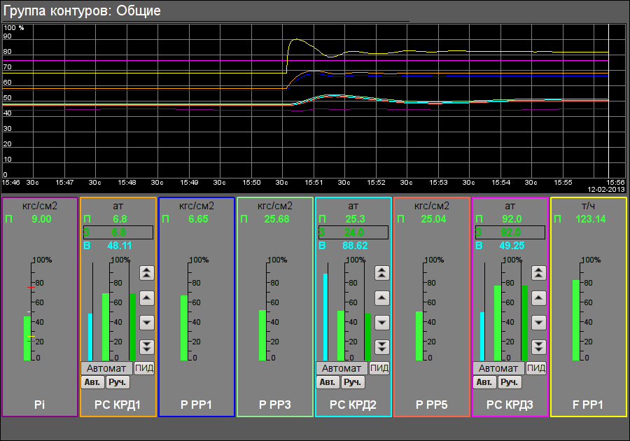Open the ПИД settings for РС КРД3

point(535,368)
